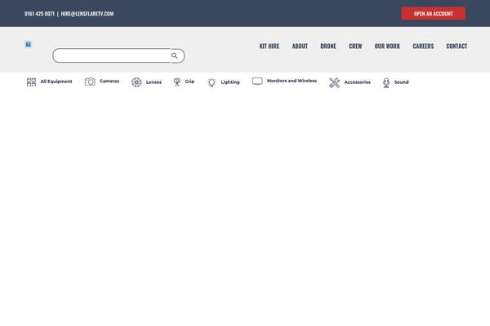Open the Cameras category label
The height and width of the screenshot is (326, 490).
coord(109,81)
